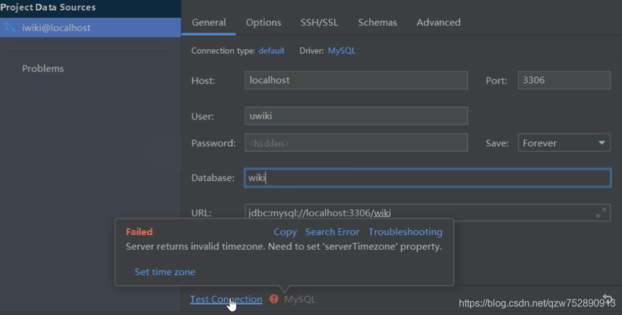Focus the Host field containing localhost
622x315 pixels.
(x=356, y=80)
